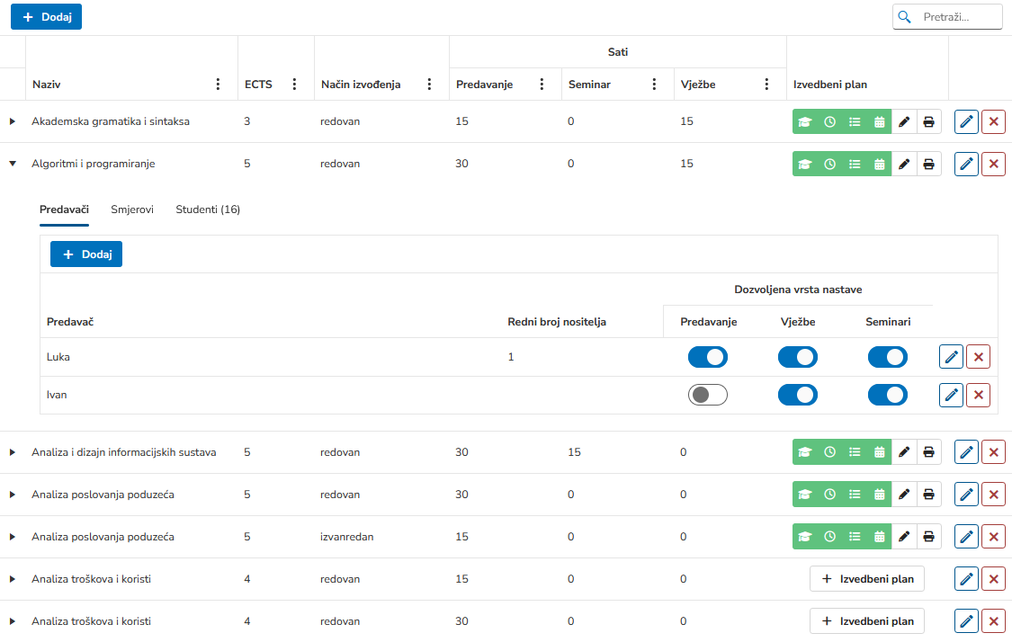
Task: Click the Dodaj button above Predavač table
Action: [x=86, y=254]
